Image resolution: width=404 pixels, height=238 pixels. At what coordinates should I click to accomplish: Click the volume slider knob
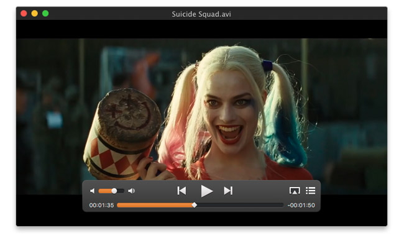pos(114,191)
